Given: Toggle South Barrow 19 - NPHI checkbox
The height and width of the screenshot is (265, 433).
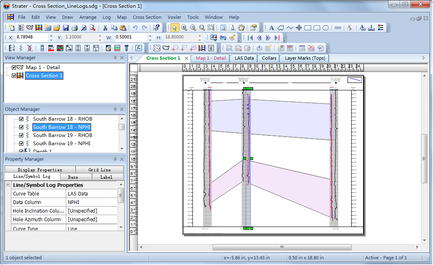Looking at the screenshot, I should click(21, 144).
